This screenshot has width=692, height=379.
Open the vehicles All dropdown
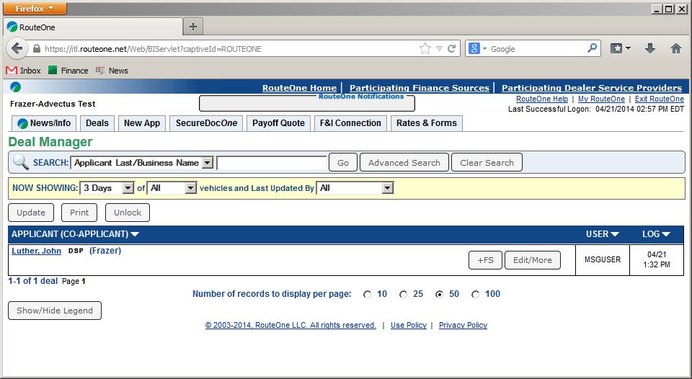pyautogui.click(x=172, y=188)
